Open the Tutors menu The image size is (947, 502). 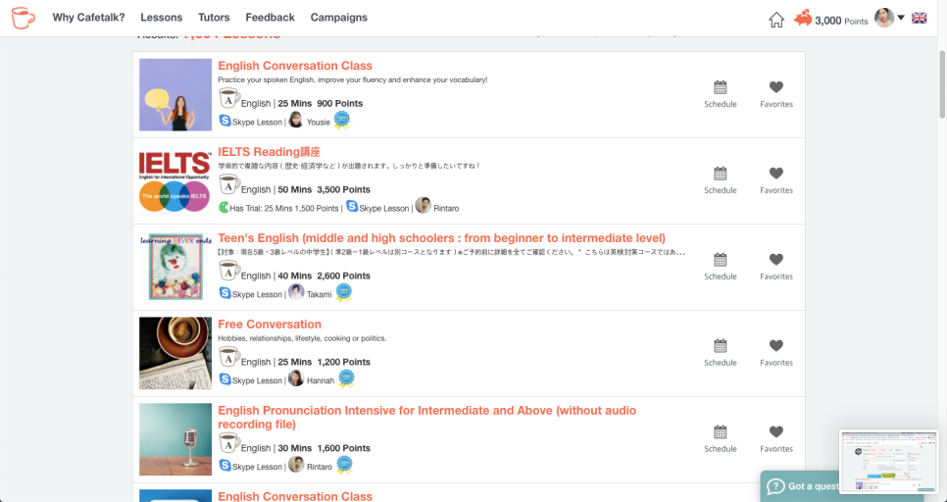(214, 18)
